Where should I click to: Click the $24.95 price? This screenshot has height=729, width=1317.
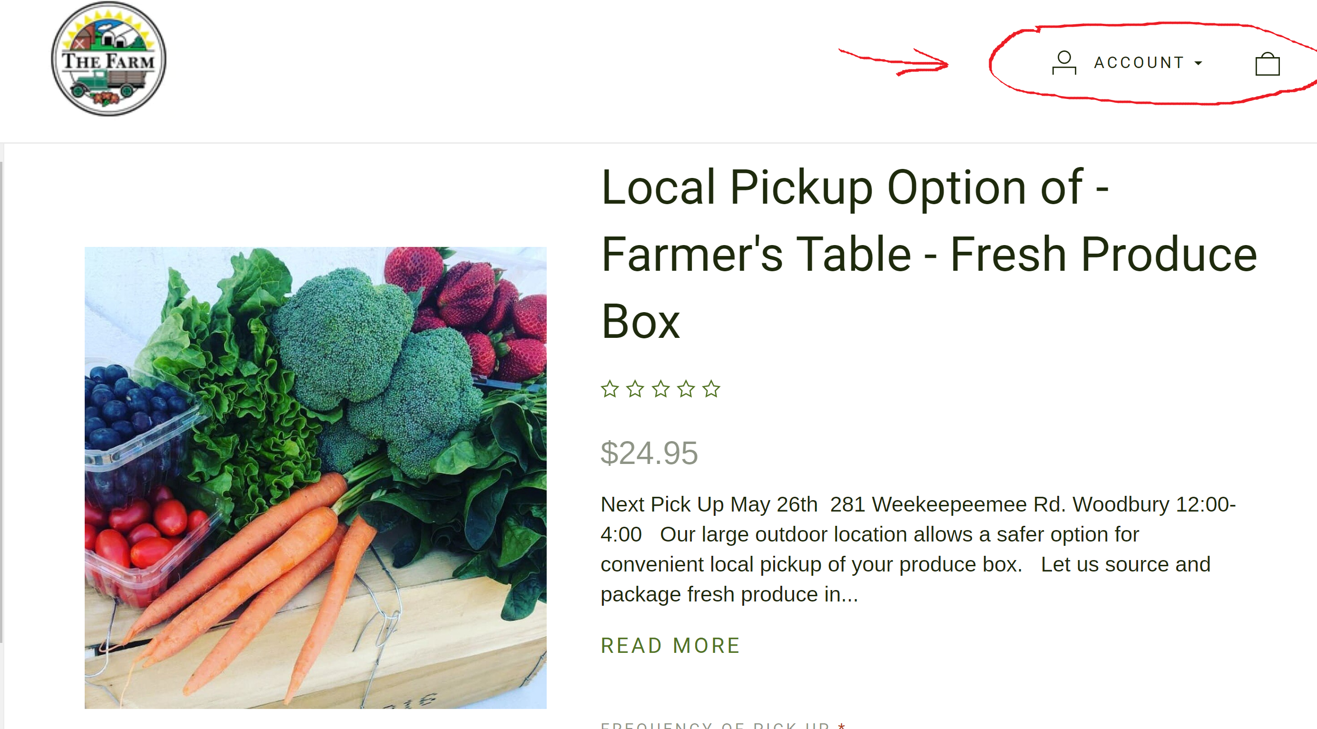click(649, 453)
